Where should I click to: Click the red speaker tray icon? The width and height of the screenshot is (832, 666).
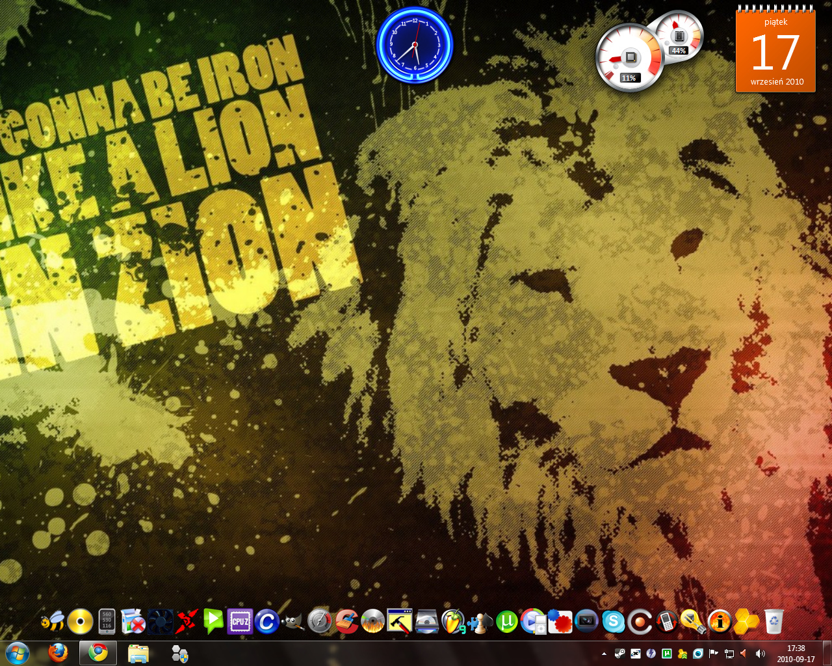pyautogui.click(x=744, y=654)
